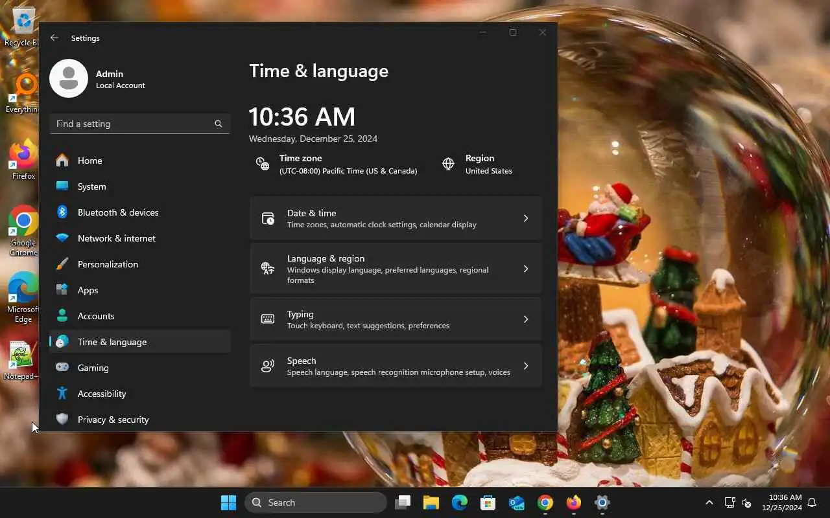Click the back arrow in Settings
Viewport: 830px width, 518px height.
coord(54,38)
